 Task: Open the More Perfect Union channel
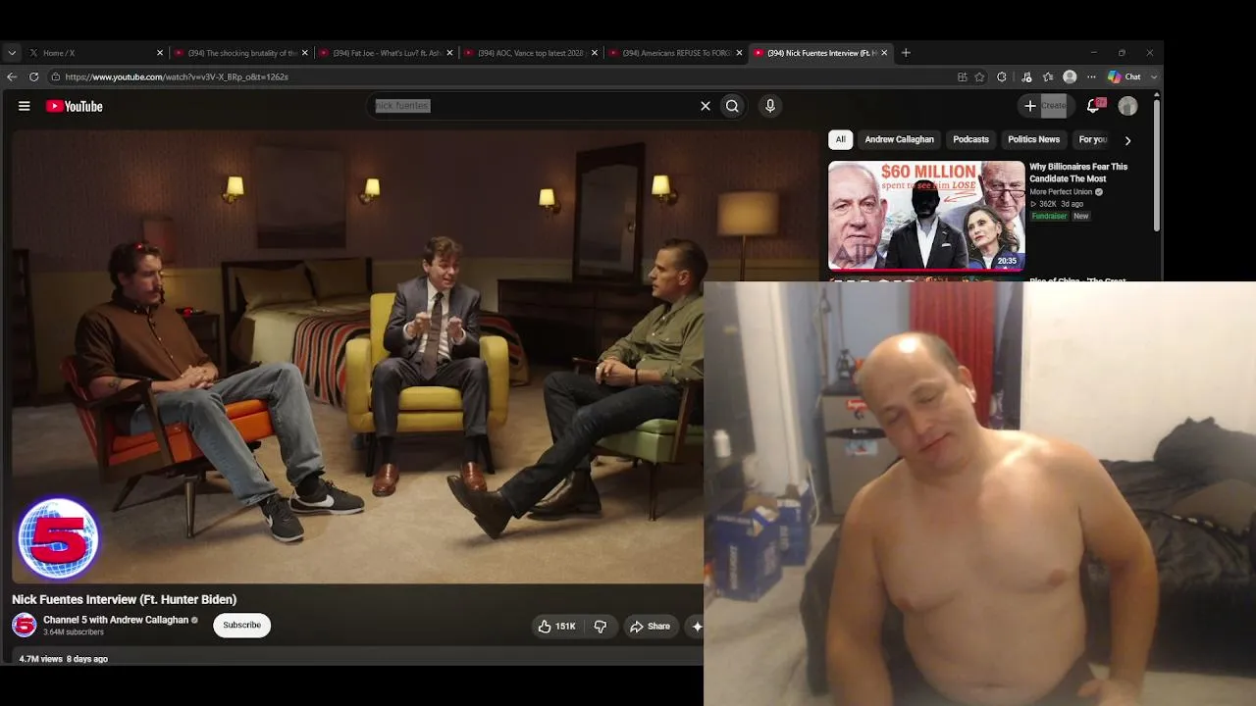(x=1061, y=192)
